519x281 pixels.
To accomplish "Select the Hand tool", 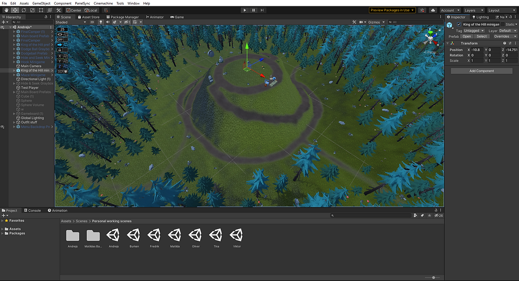I will 6,10.
